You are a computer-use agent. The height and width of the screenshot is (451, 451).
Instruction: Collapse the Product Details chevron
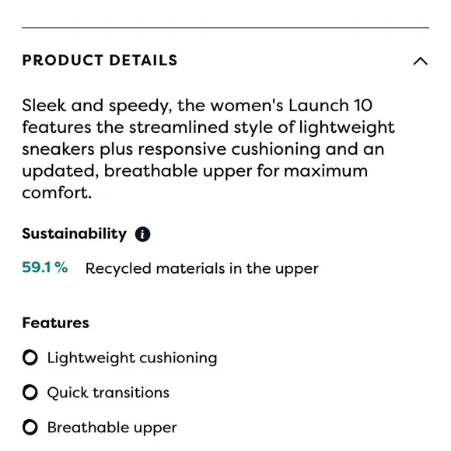point(420,61)
